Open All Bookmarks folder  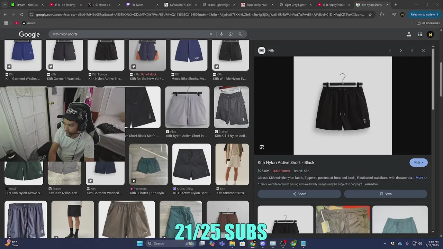click(x=428, y=23)
